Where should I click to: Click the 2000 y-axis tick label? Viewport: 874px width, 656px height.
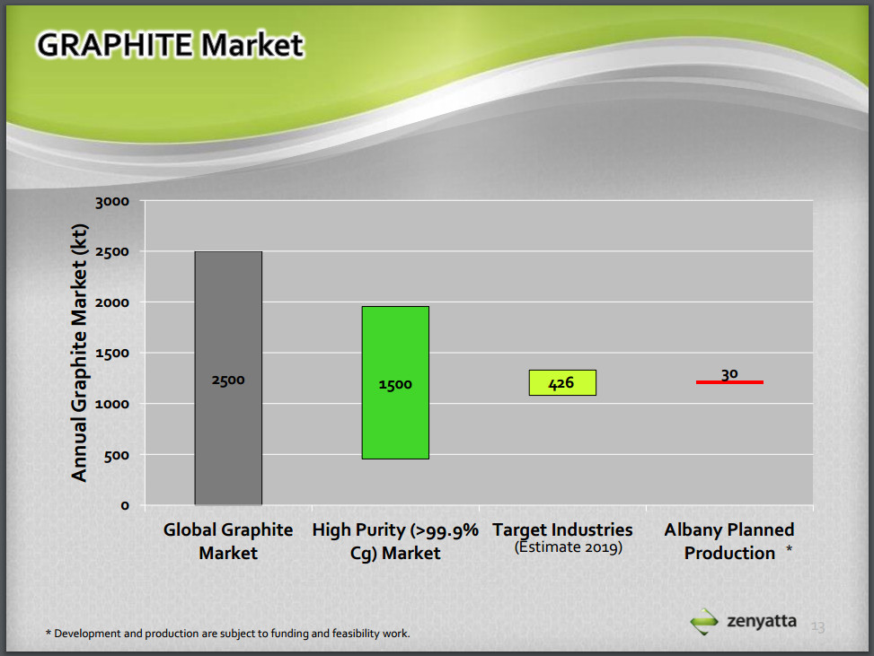(x=112, y=302)
